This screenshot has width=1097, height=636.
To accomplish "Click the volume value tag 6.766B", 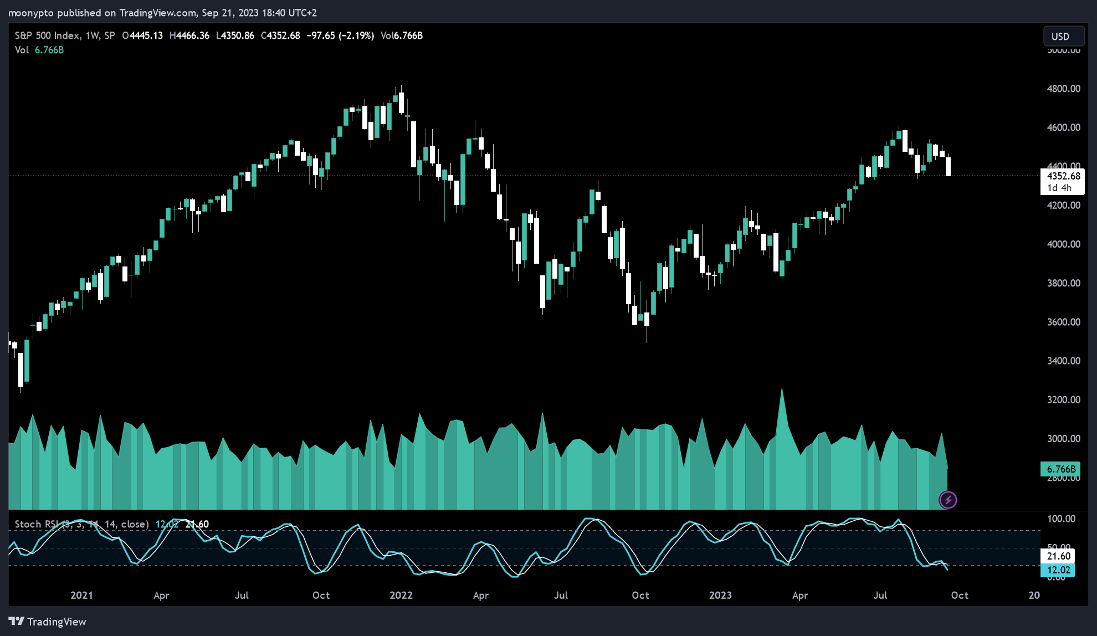I will [x=1060, y=469].
